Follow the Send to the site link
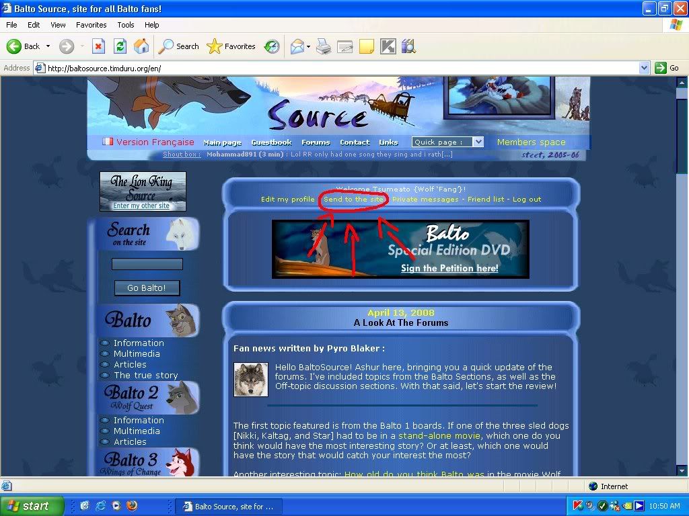 point(353,199)
